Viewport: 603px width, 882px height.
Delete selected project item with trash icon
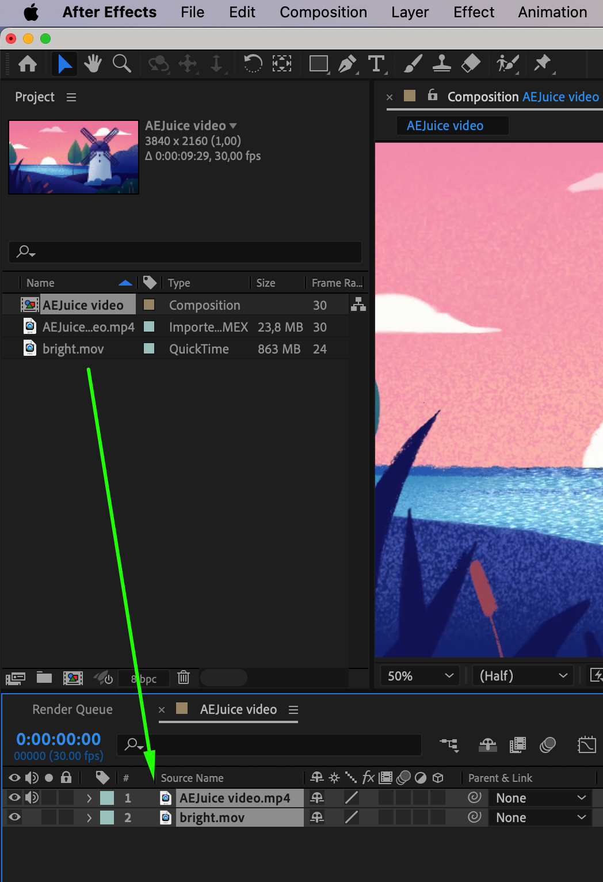[x=184, y=678]
